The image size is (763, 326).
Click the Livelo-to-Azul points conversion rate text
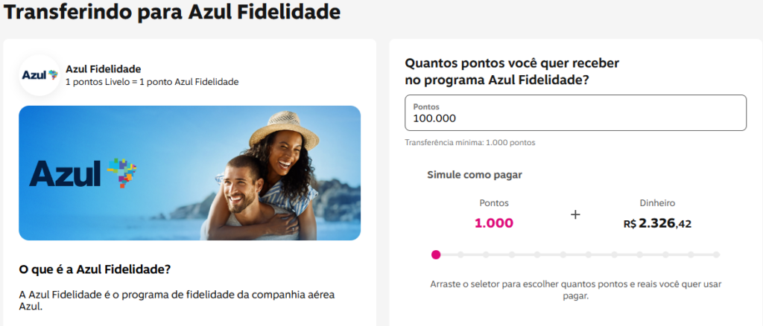(x=152, y=81)
